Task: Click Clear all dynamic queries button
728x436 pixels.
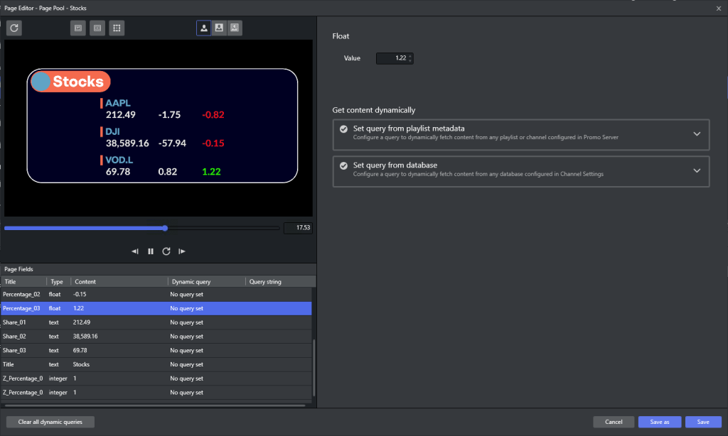Action: (x=50, y=422)
